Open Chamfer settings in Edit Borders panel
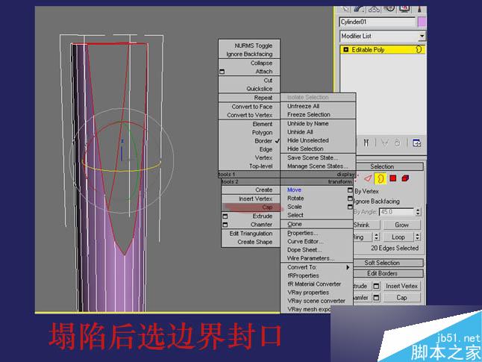Screen dimensions: 482x362 376,297
